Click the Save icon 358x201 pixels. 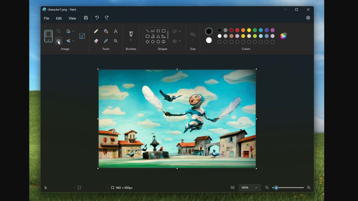[86, 18]
